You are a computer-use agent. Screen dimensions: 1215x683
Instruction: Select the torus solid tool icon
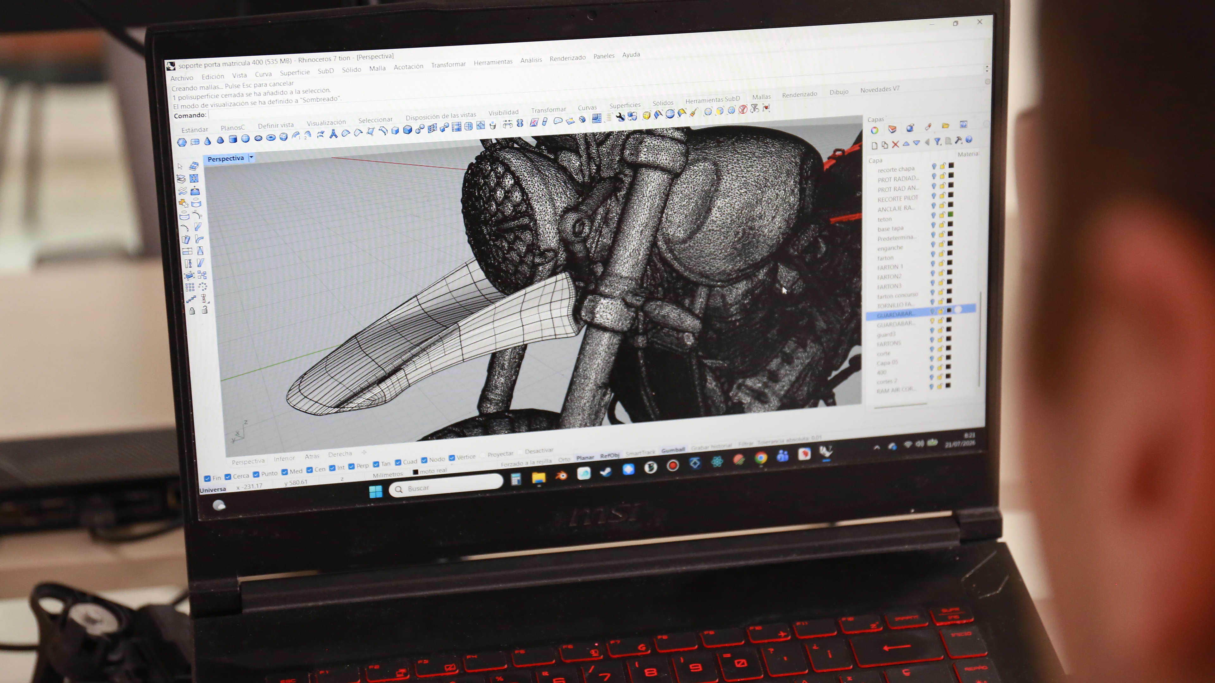tap(271, 138)
